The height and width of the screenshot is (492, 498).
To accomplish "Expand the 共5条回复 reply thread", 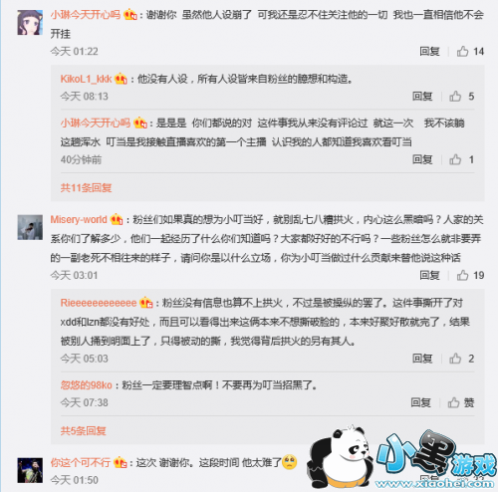I will [x=84, y=431].
